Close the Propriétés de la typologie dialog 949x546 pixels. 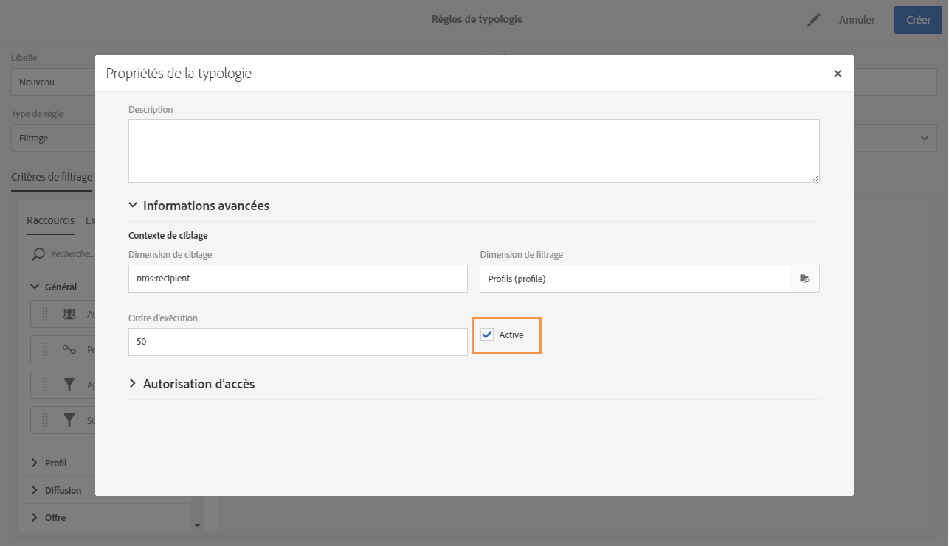click(x=838, y=74)
